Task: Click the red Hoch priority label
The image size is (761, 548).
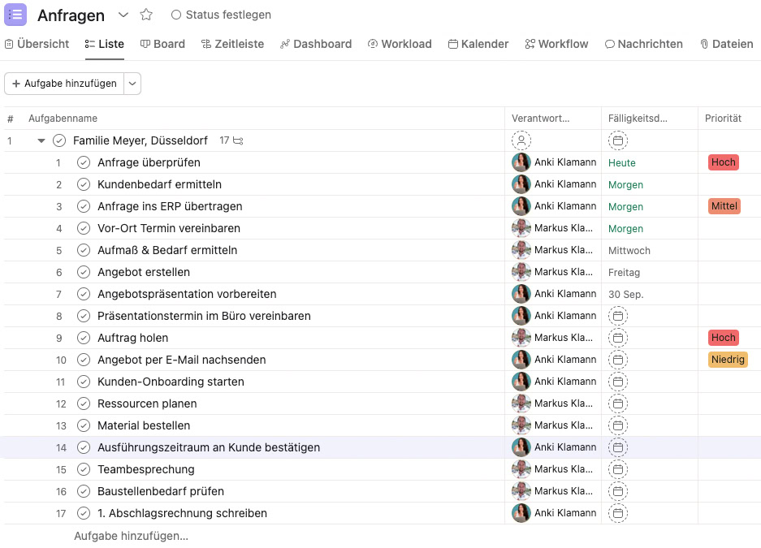Action: tap(723, 162)
